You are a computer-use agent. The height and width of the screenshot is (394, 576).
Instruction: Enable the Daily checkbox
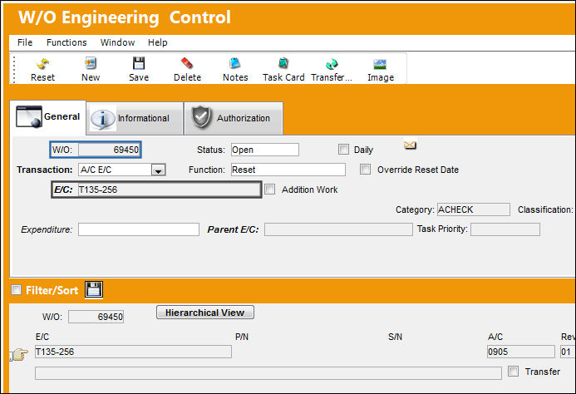pos(343,150)
